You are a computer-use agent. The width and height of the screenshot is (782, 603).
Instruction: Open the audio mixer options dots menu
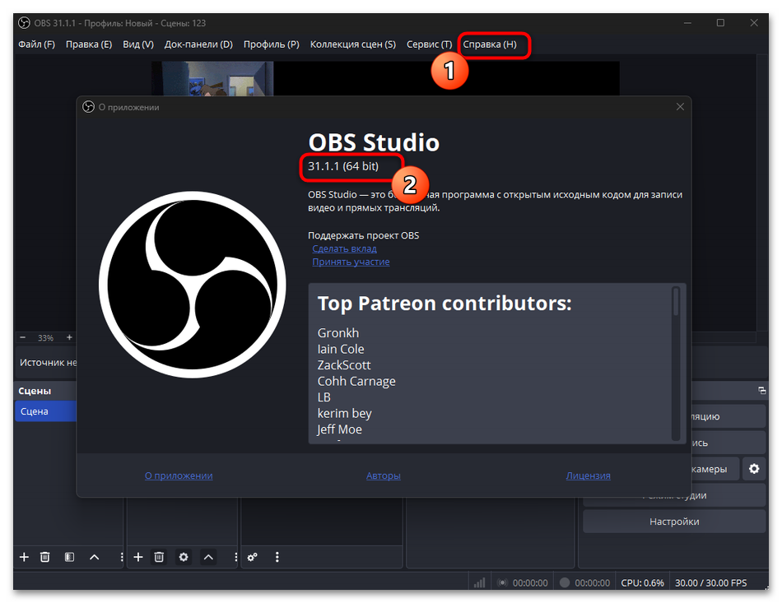click(x=277, y=557)
